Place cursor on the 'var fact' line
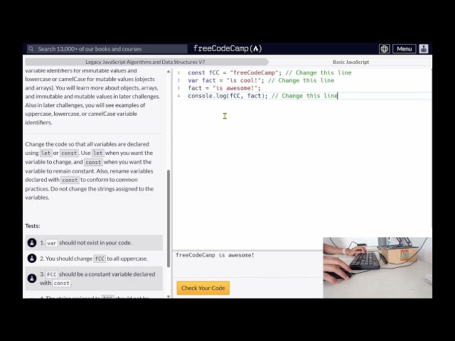The height and width of the screenshot is (341, 455). [x=261, y=80]
